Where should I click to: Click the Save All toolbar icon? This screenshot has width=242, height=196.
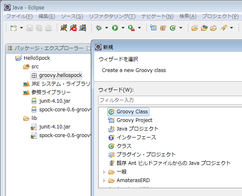point(39,28)
